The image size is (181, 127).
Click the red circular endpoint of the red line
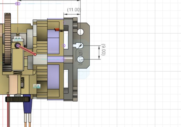(35, 54)
